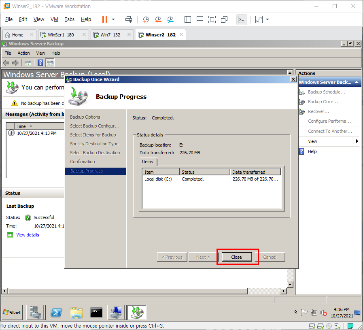
Task: Click Show/Hide Console Tree toolbar icon
Action: point(28,63)
